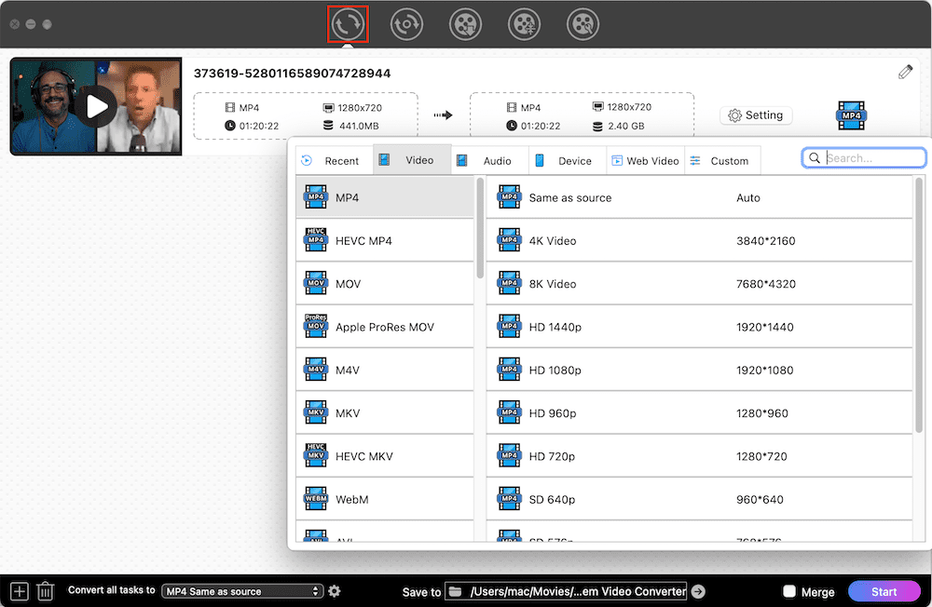Image resolution: width=932 pixels, height=607 pixels.
Task: Switch to the Web Video tab
Action: [x=646, y=160]
